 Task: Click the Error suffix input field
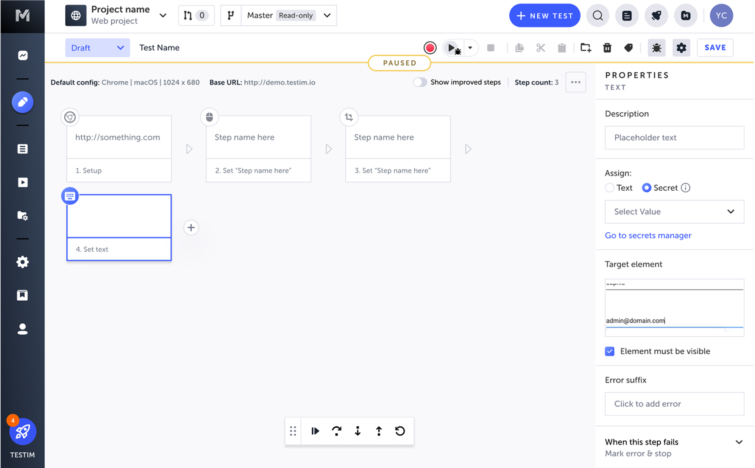click(675, 404)
